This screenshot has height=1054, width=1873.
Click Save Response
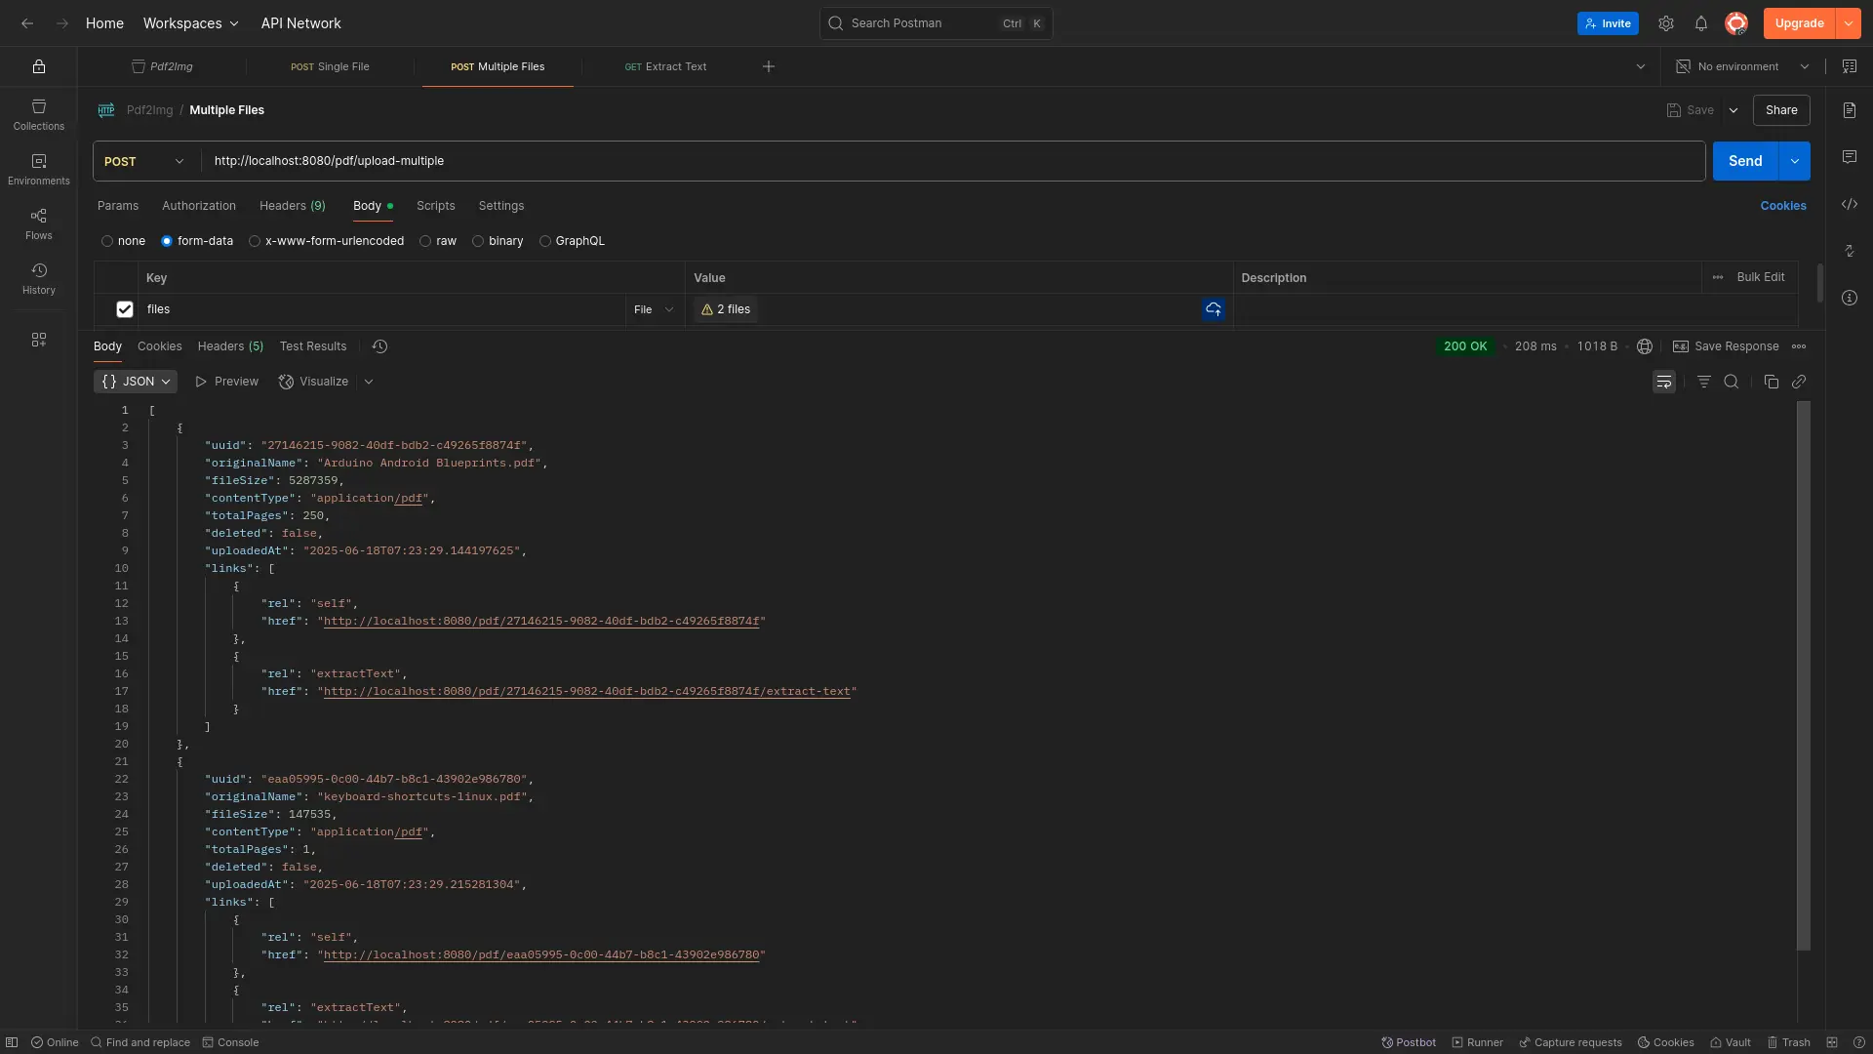(x=1726, y=346)
